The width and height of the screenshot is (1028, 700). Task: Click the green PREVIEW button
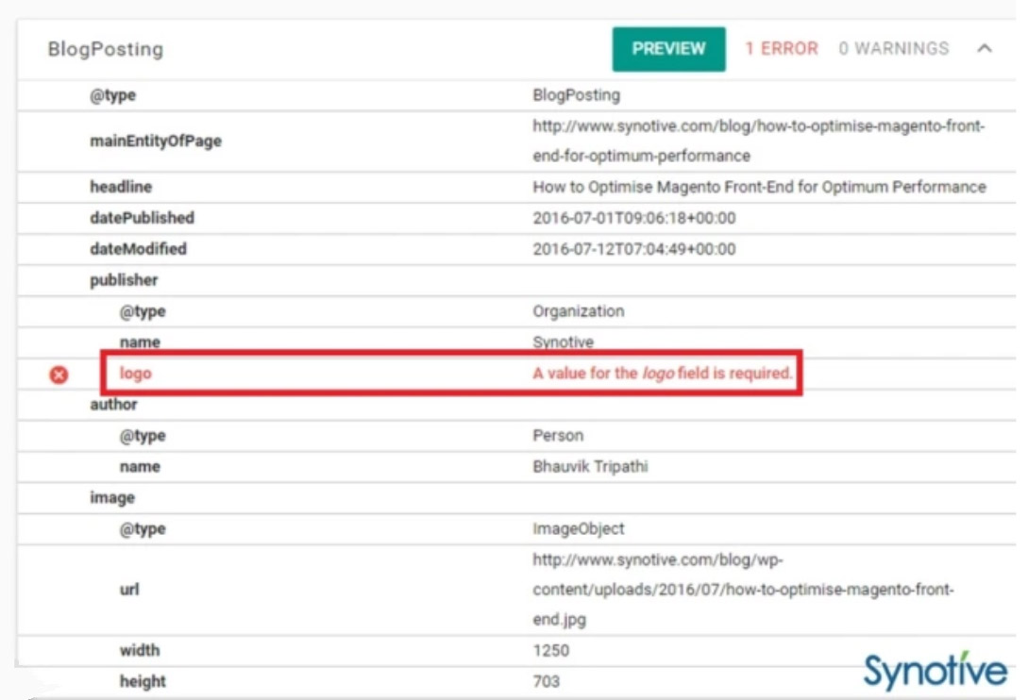pos(668,49)
